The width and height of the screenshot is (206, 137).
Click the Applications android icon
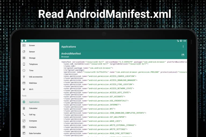[x=24, y=102]
